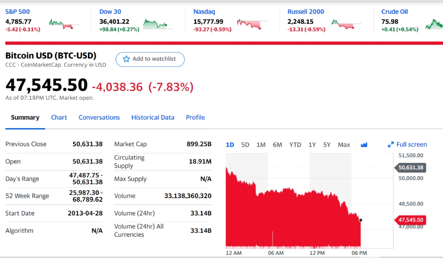Image resolution: width=443 pixels, height=258 pixels.
Task: Click the Circulating Supply value 18.91M
Action: coord(200,161)
